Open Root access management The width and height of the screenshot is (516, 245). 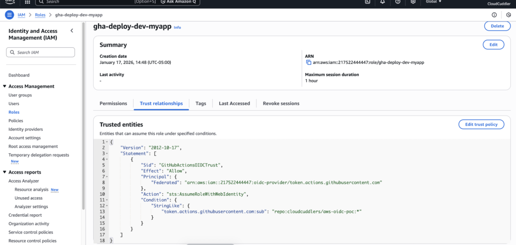point(33,146)
